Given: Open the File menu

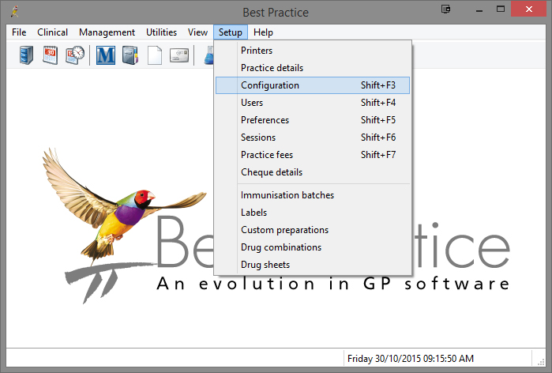Looking at the screenshot, I should click(19, 32).
